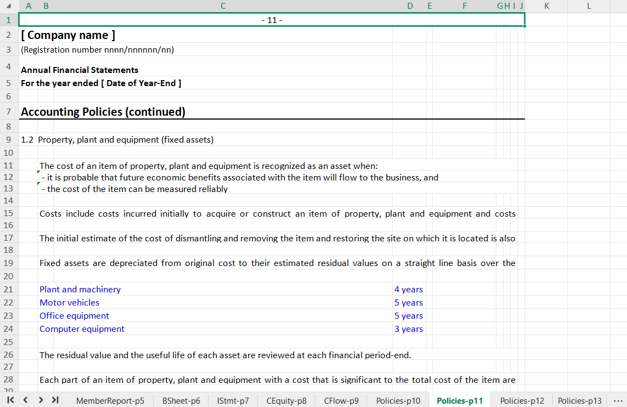This screenshot has width=627, height=407.
Task: Jump to the last sheet tab arrow
Action: pos(55,400)
